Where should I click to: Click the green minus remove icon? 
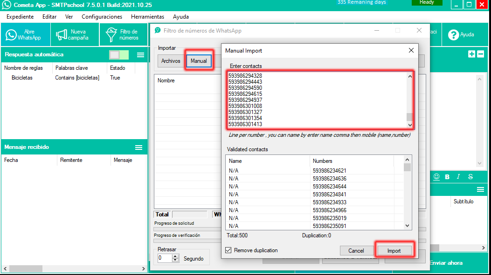click(x=481, y=54)
